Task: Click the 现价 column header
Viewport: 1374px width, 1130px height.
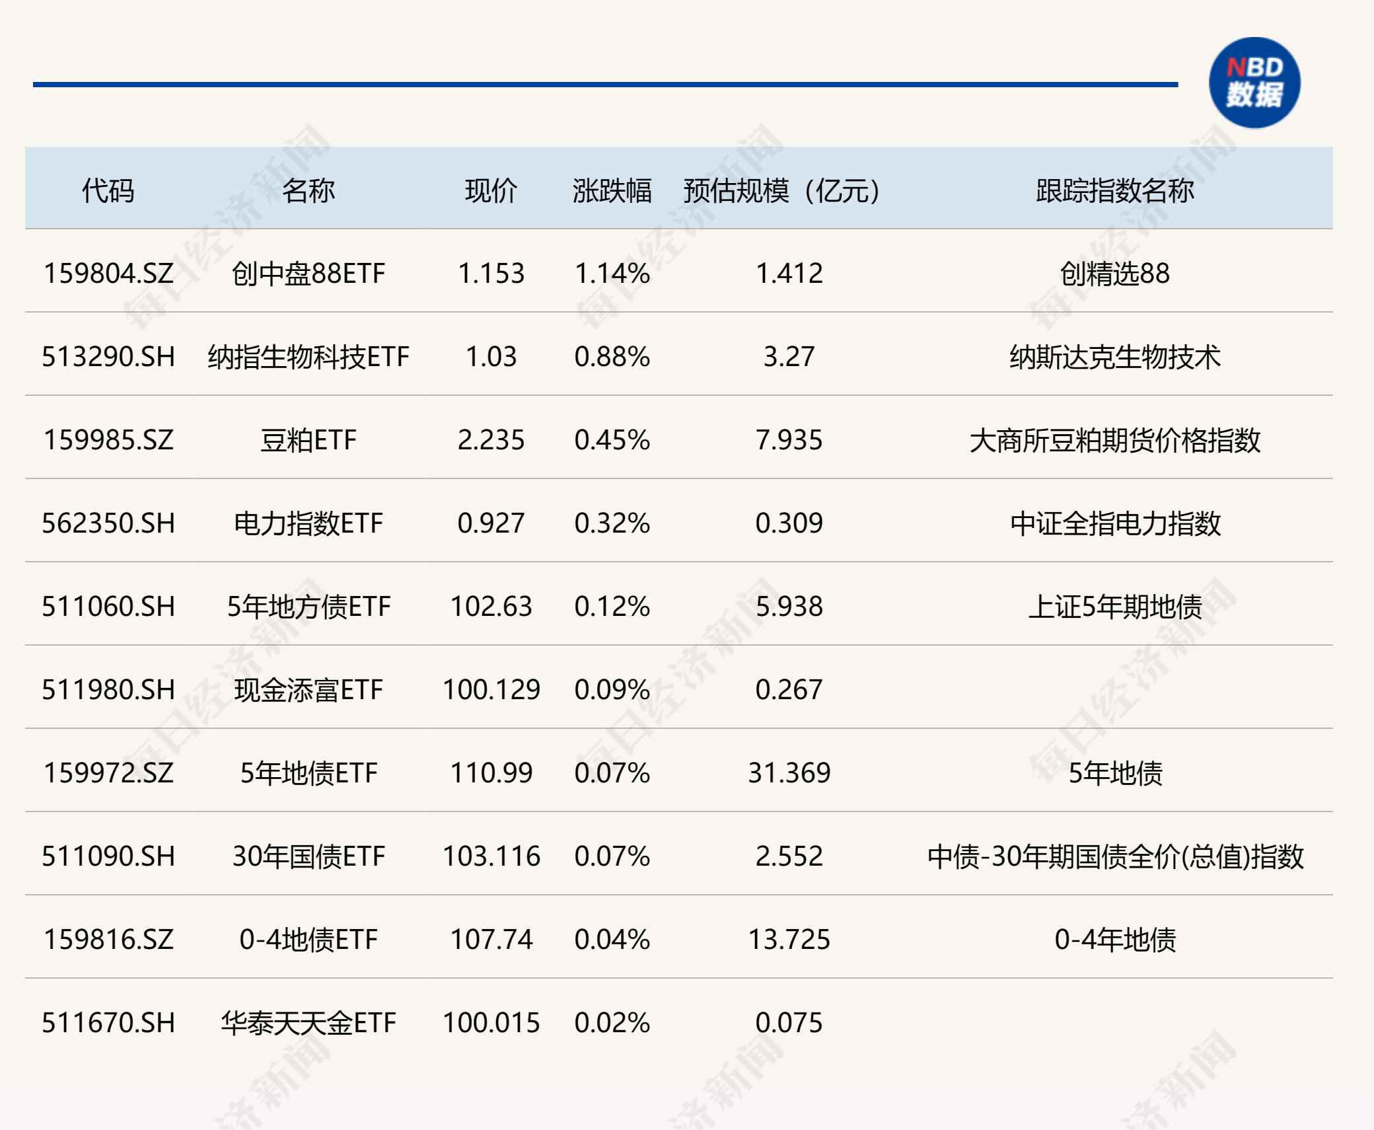Action: click(491, 191)
